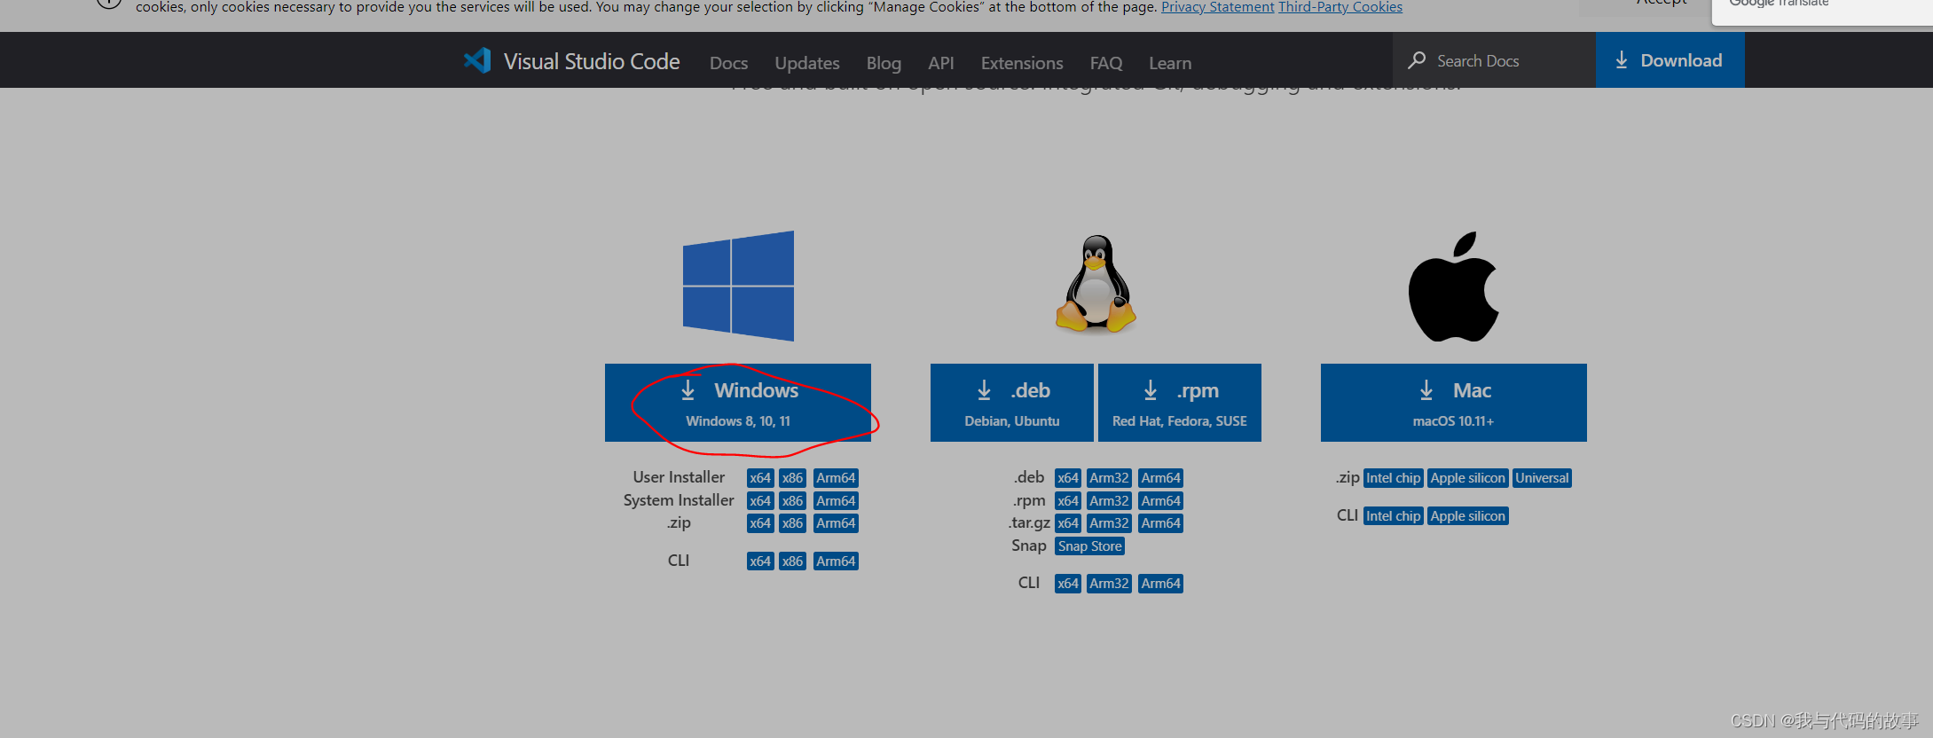Download the .rpm package for Red Hat

(x=1179, y=403)
